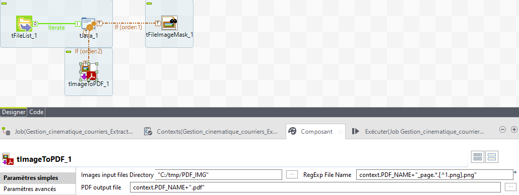Collapse the tFileList_1 subjob box
Image resolution: width=519 pixels, height=195 pixels.
(5, 4)
